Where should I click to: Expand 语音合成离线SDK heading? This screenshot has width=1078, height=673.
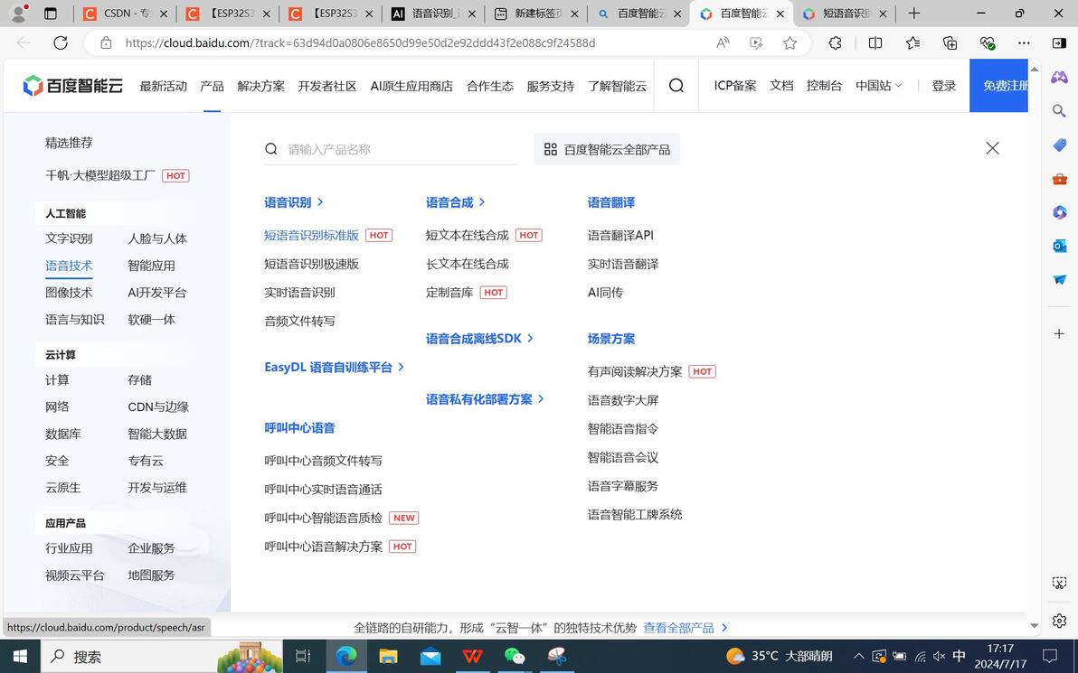[x=480, y=339]
